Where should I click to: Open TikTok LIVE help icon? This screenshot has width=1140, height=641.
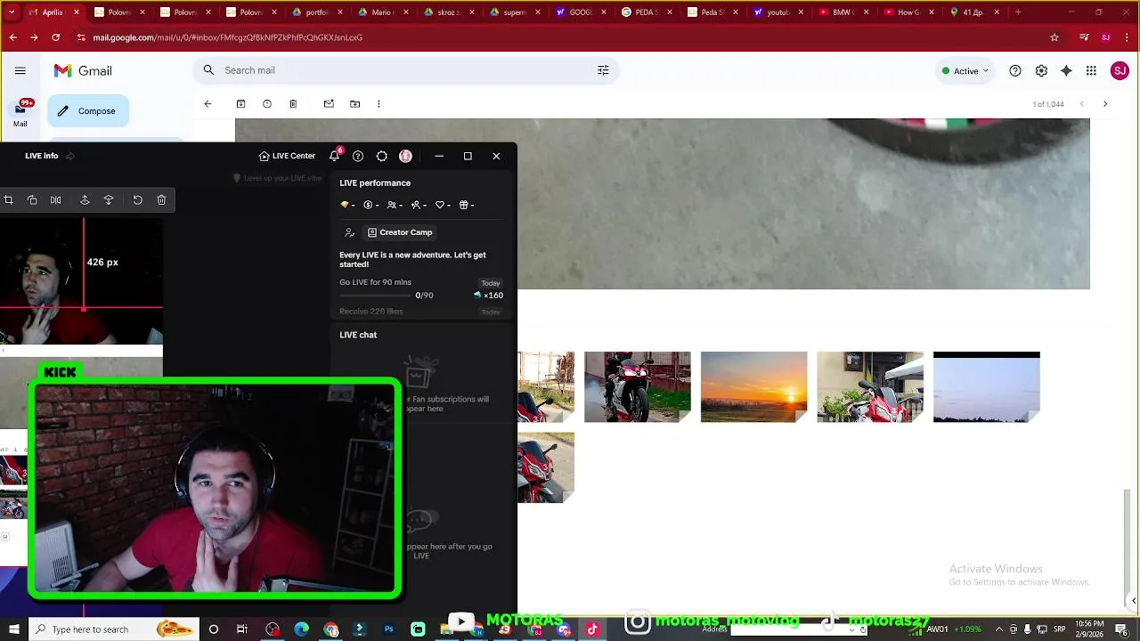click(358, 156)
